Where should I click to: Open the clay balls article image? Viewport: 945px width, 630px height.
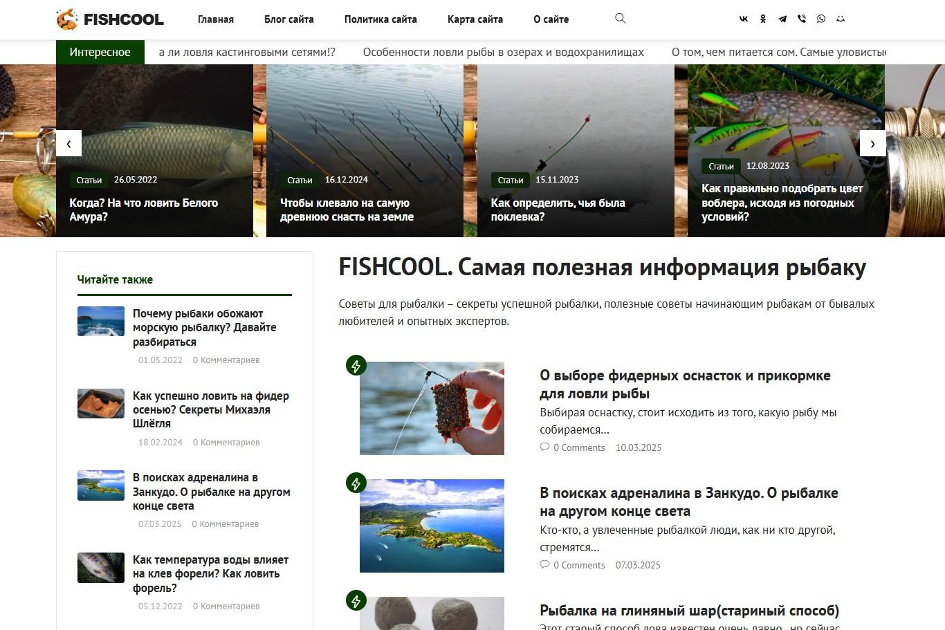tap(432, 613)
